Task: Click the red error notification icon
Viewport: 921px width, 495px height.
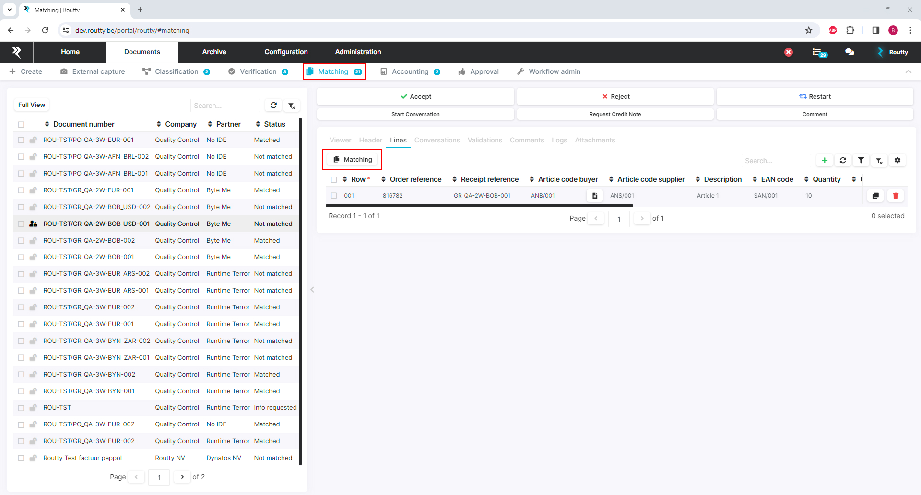Action: pos(789,52)
